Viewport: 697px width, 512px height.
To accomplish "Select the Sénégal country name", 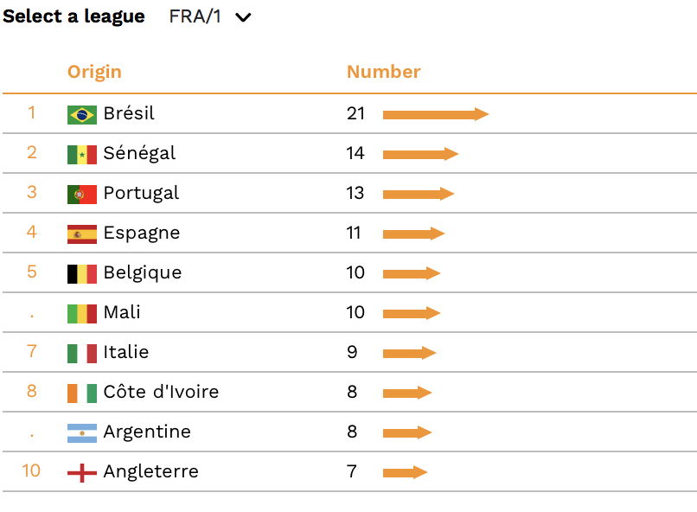I will (x=139, y=153).
